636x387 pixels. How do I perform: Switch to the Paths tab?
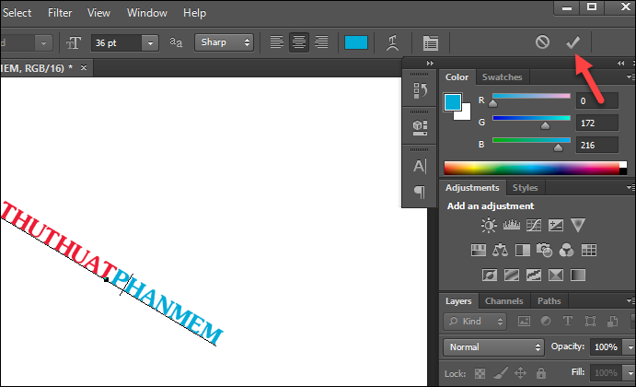549,301
